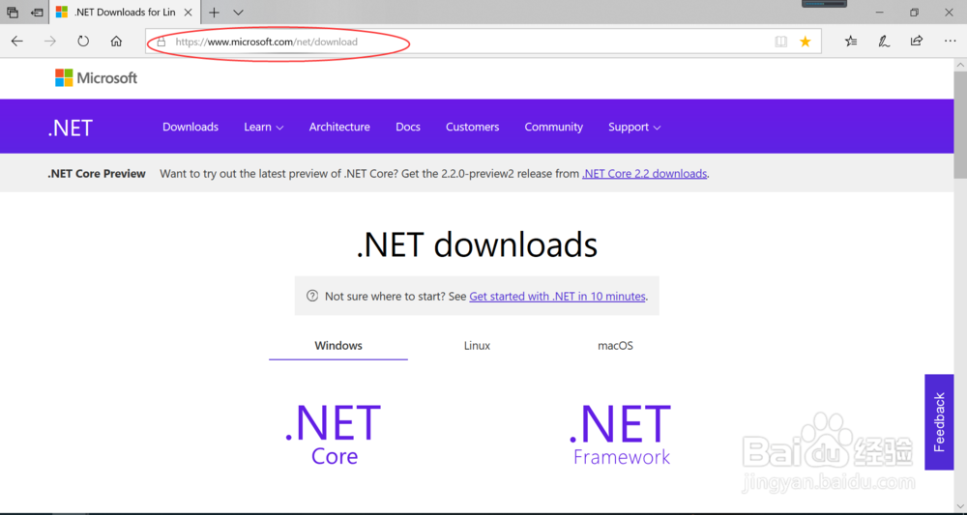
Task: Click the add notes pen icon
Action: coord(884,42)
